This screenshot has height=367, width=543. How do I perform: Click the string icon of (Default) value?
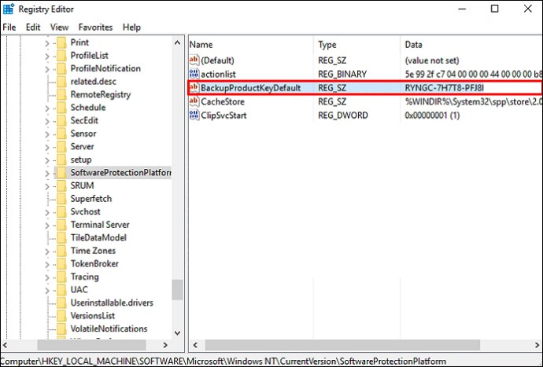[x=194, y=61]
